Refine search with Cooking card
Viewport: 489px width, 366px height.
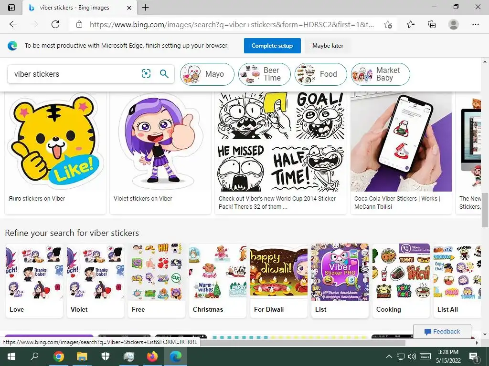coord(401,280)
